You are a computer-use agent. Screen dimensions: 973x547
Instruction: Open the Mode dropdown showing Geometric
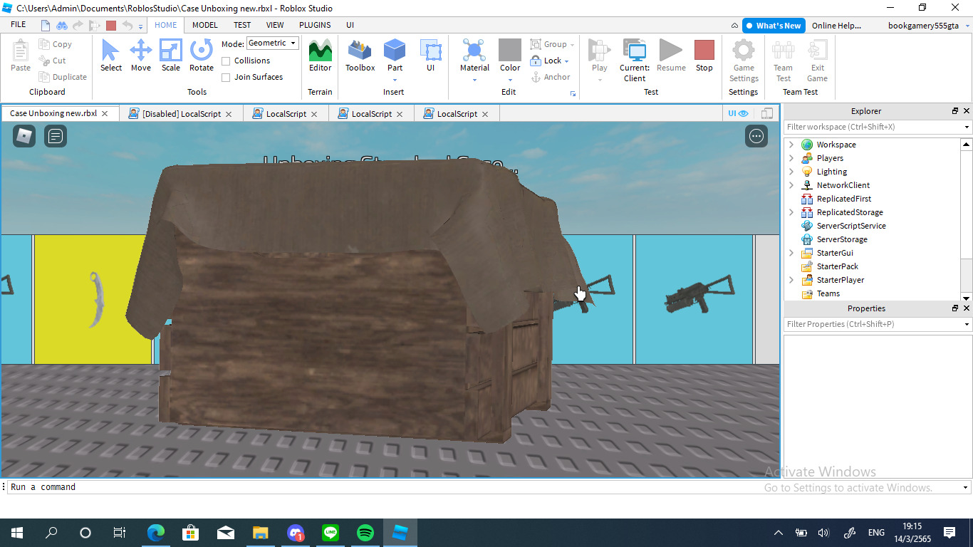[x=272, y=43]
